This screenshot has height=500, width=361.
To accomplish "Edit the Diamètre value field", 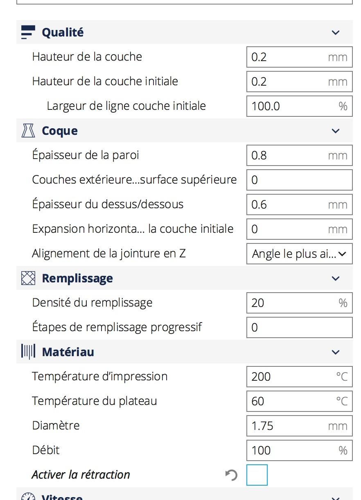I will click(x=300, y=426).
